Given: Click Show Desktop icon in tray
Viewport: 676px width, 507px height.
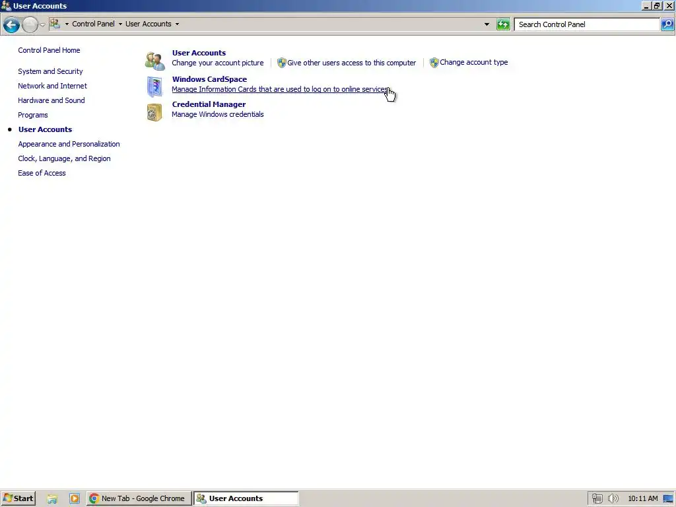Looking at the screenshot, I should coord(669,499).
